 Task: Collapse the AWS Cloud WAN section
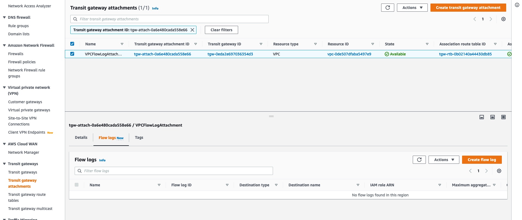pos(4,144)
